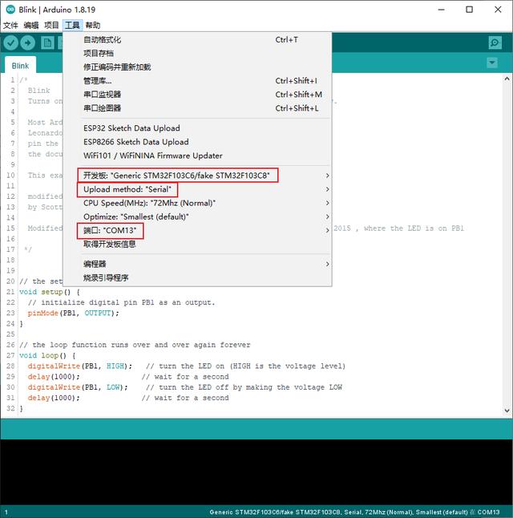
Task: Maximize the Arduino window
Action: point(469,10)
